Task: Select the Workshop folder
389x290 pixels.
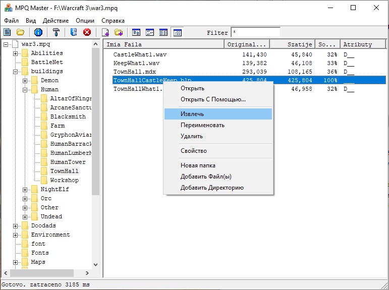Action: click(x=65, y=180)
